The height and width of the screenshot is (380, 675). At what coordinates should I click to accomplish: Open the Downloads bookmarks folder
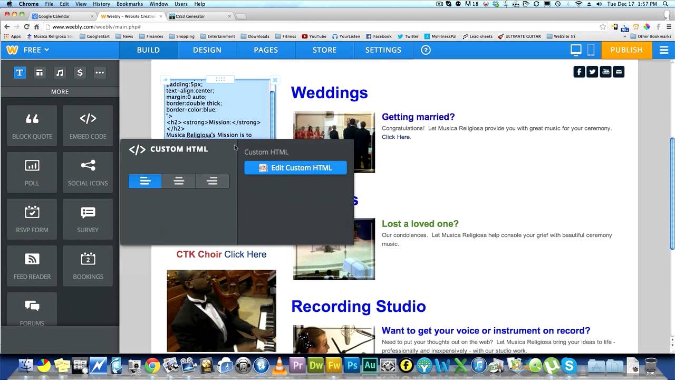click(255, 36)
